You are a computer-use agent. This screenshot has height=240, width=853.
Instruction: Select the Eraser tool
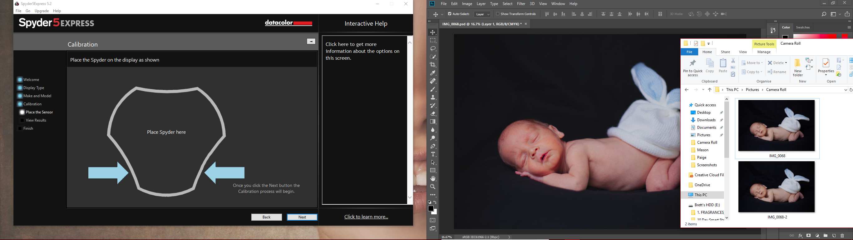coord(433,114)
